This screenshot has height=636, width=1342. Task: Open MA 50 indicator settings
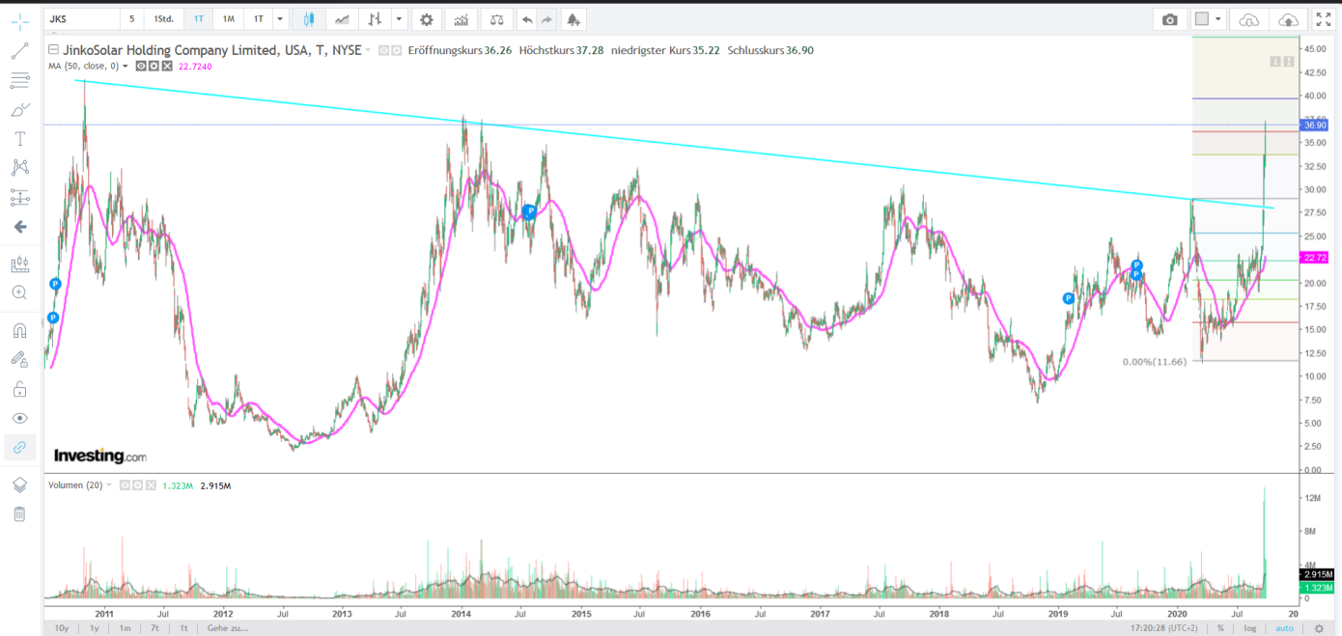[154, 66]
